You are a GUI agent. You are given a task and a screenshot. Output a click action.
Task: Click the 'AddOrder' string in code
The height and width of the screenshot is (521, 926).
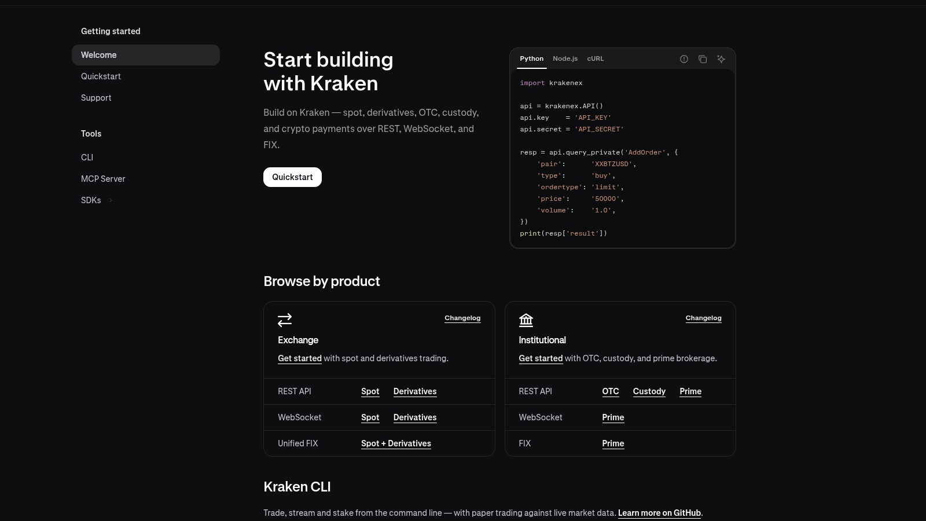(x=645, y=152)
